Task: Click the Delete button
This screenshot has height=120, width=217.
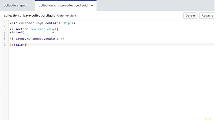Action: [190, 15]
